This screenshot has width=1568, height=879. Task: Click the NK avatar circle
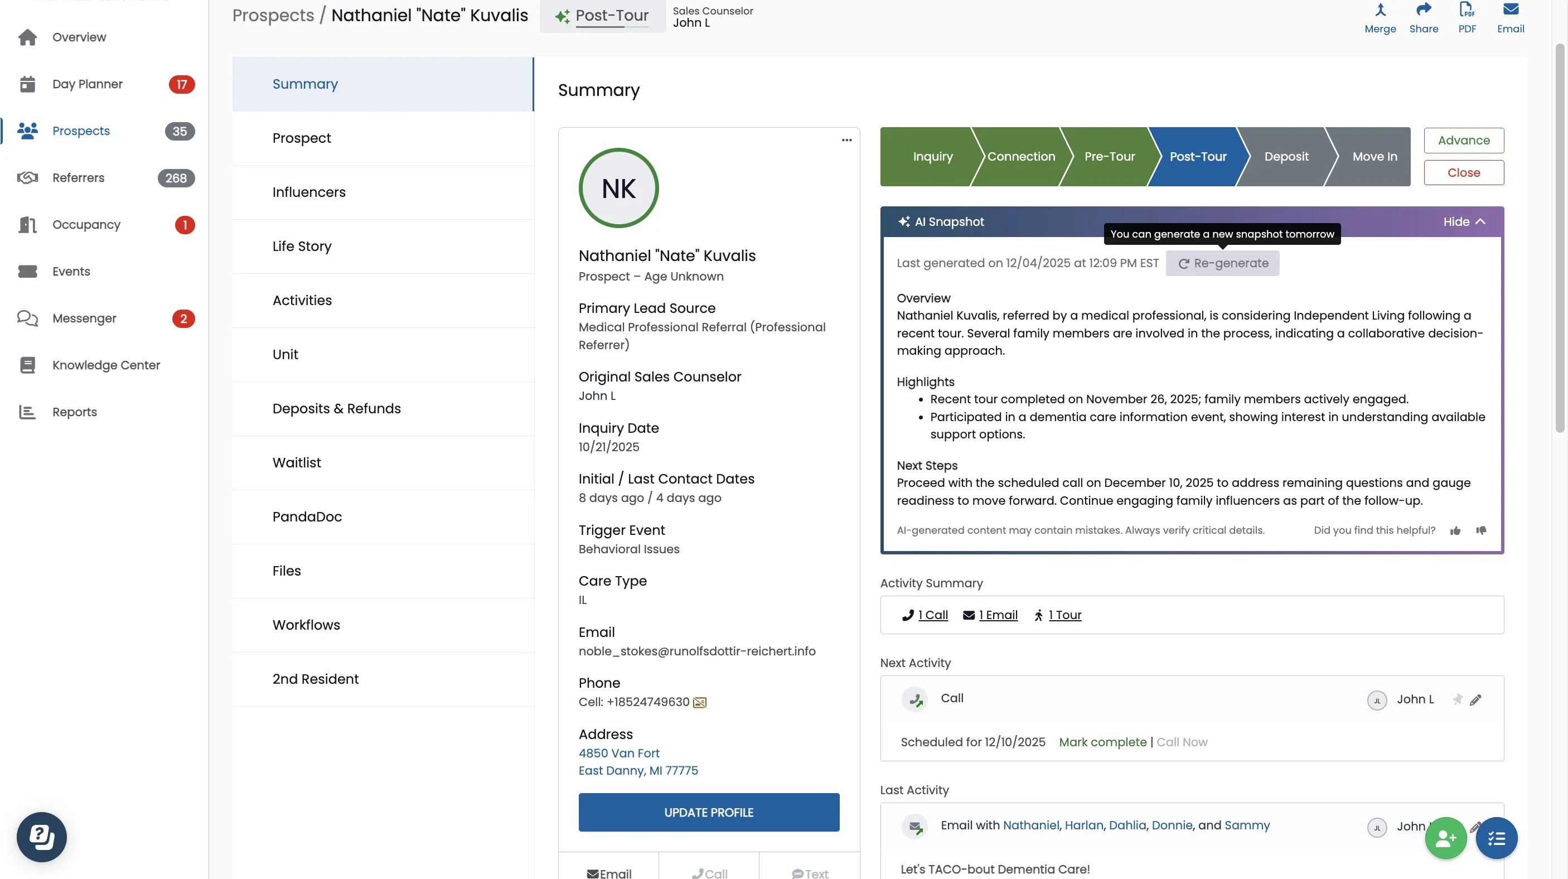pyautogui.click(x=618, y=189)
